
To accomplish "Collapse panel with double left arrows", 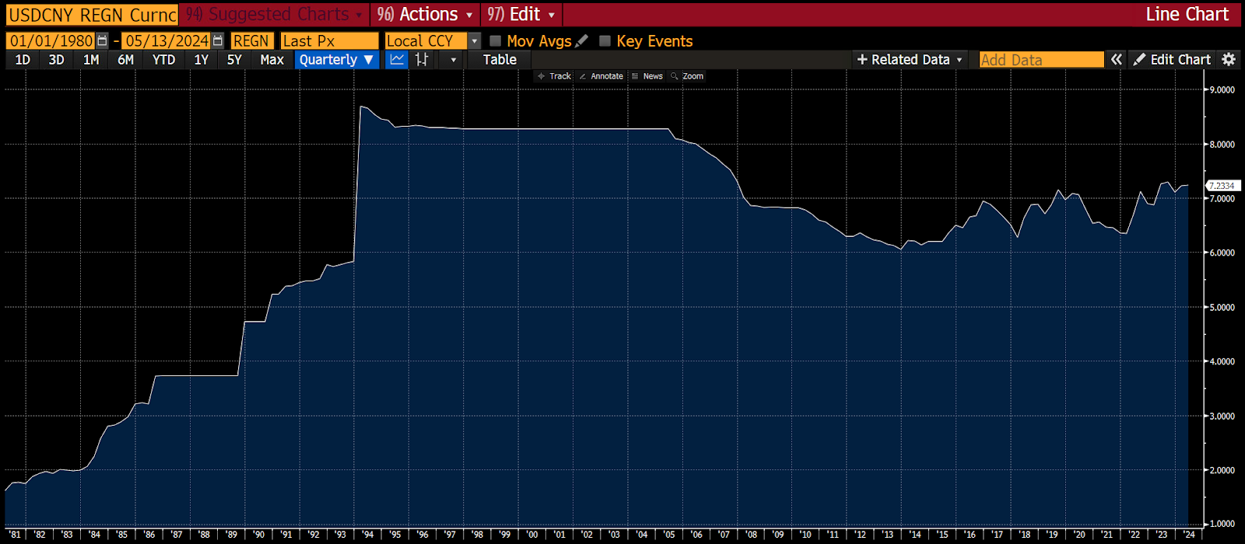I will (x=1117, y=60).
